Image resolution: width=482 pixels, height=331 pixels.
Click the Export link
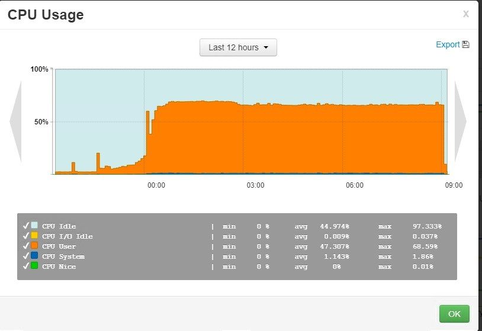pos(448,44)
